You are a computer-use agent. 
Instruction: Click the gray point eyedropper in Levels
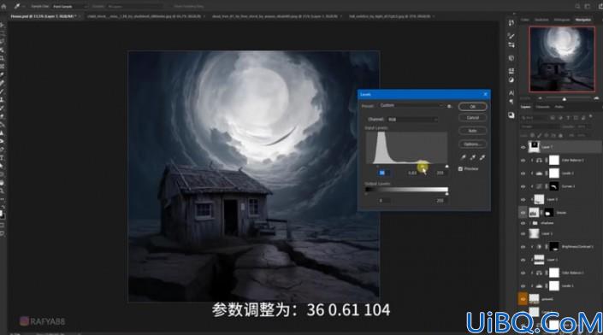(x=473, y=157)
